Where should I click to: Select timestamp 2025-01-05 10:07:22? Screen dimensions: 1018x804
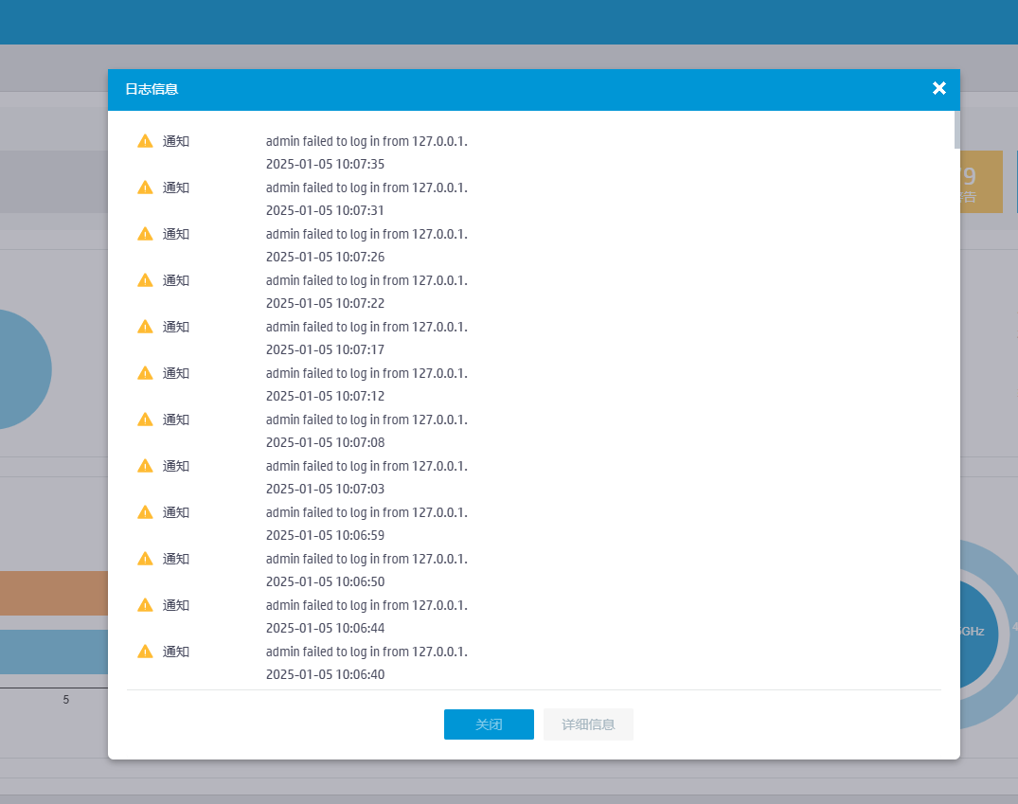click(325, 303)
